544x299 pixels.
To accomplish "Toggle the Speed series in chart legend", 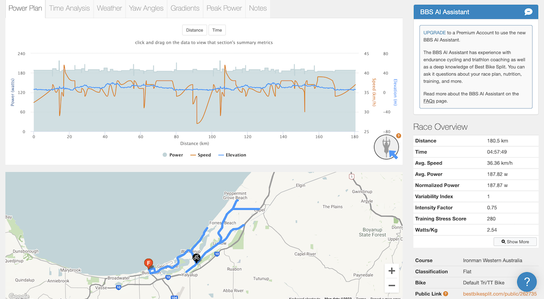I will 200,155.
